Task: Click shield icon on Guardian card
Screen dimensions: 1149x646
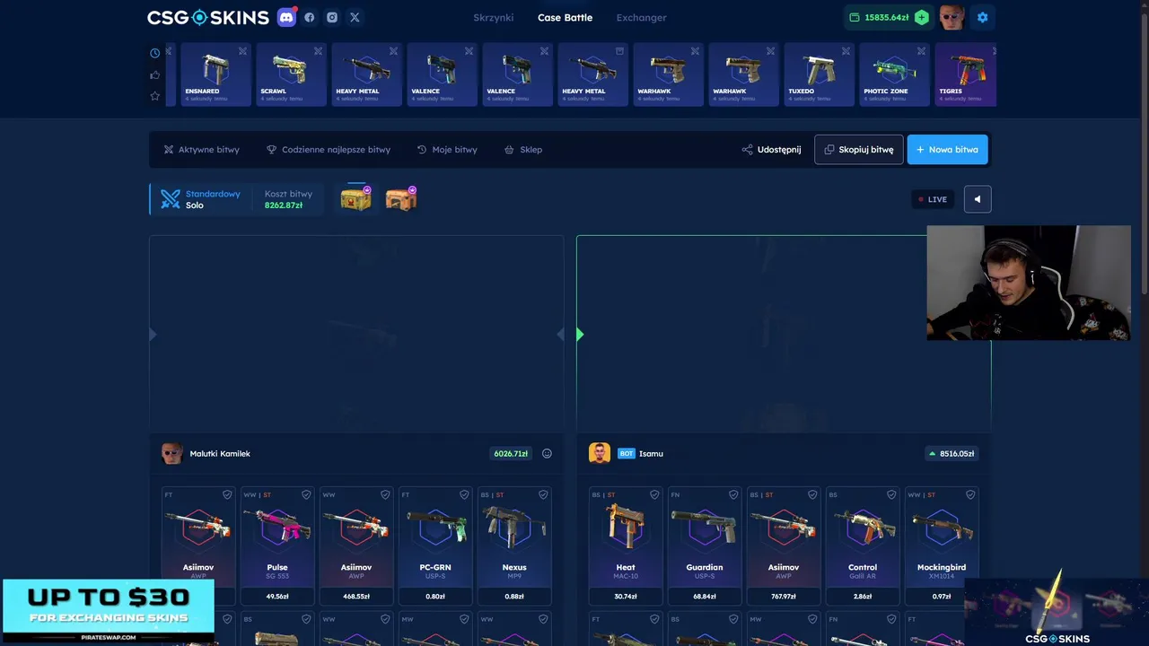Action: [733, 494]
